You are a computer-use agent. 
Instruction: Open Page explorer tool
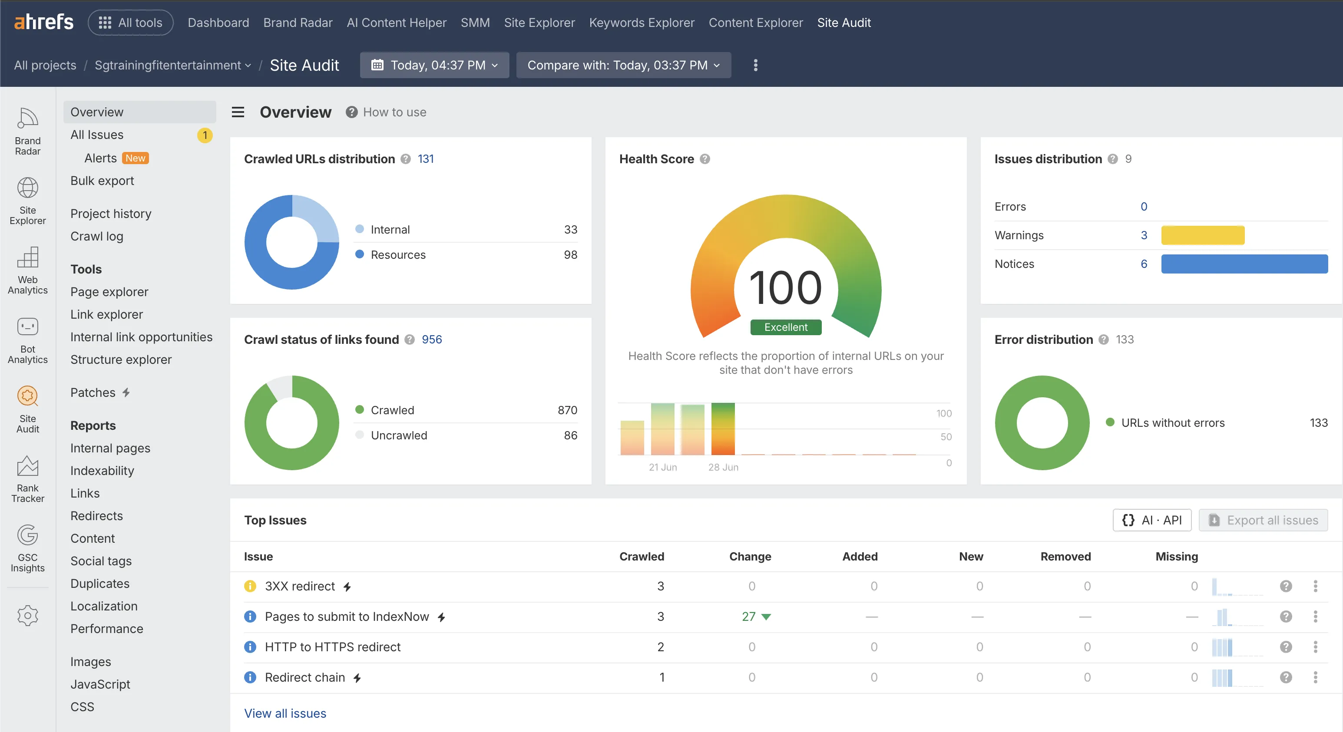(109, 292)
